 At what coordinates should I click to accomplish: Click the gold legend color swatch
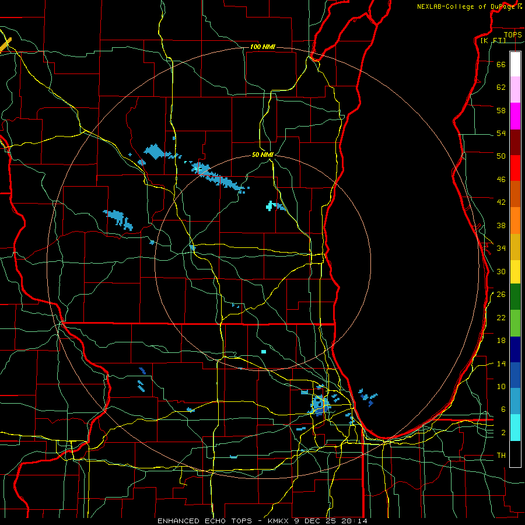click(515, 247)
